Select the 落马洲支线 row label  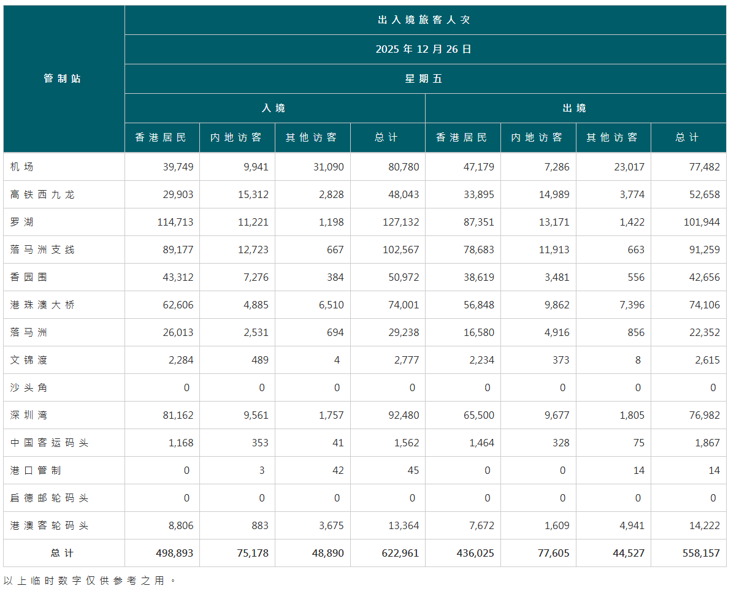42,250
